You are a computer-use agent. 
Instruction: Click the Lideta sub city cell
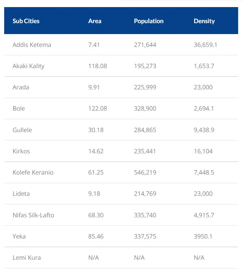click(x=21, y=194)
